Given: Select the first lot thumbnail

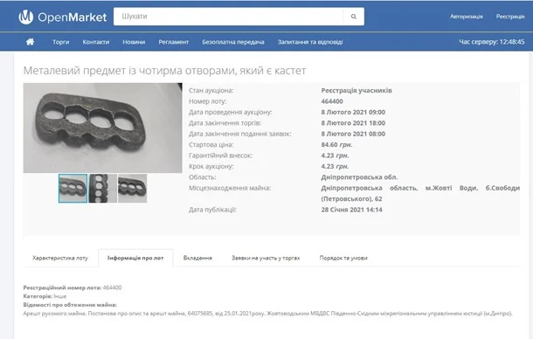Looking at the screenshot, I should [x=73, y=188].
